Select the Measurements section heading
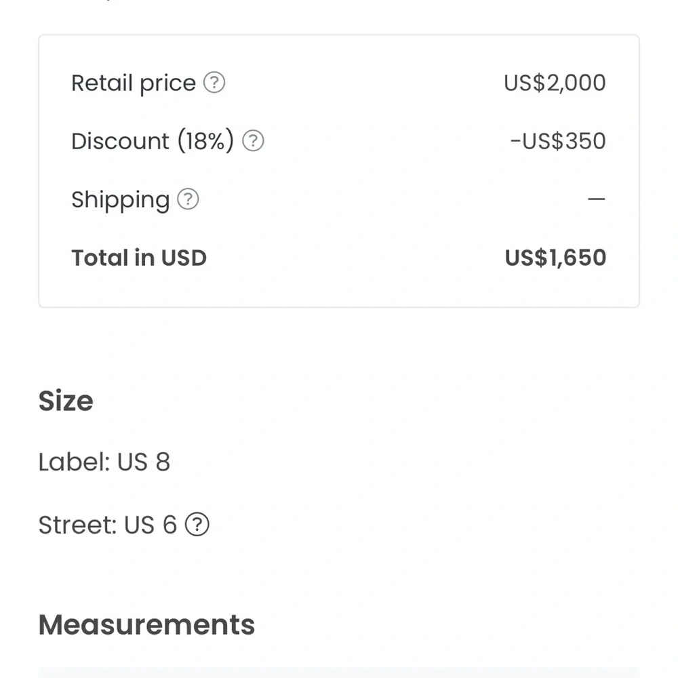678x678 pixels. click(146, 625)
